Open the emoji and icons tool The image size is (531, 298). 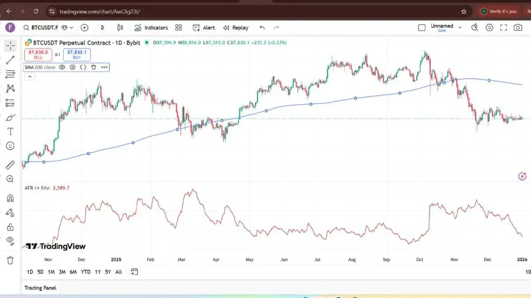click(x=11, y=146)
